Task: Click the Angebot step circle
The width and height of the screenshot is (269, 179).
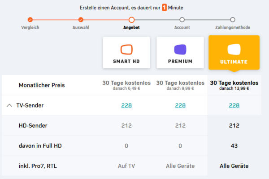Action: (131, 20)
